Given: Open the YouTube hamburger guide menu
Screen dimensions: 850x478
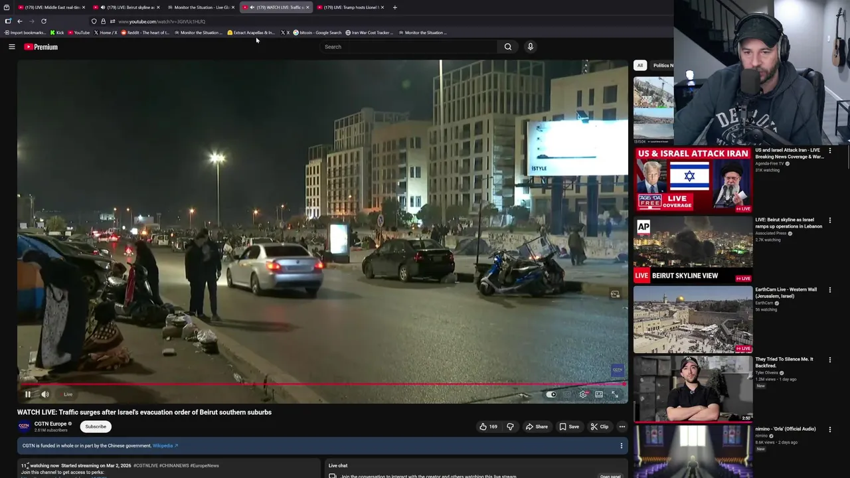Looking at the screenshot, I should pyautogui.click(x=11, y=46).
